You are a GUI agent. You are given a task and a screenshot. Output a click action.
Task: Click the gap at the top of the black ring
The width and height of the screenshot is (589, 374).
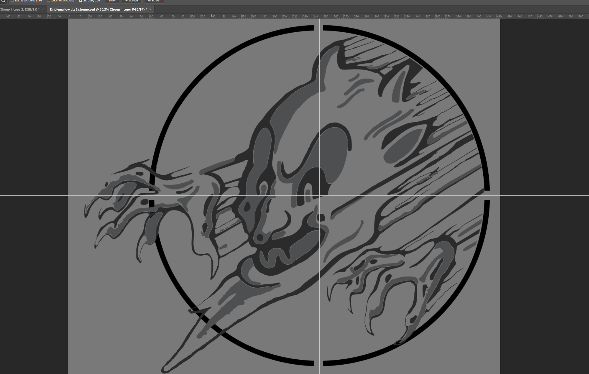coord(318,28)
